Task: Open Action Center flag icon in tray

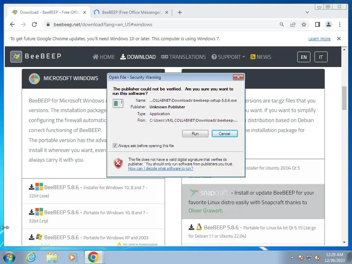Action: click(x=300, y=257)
